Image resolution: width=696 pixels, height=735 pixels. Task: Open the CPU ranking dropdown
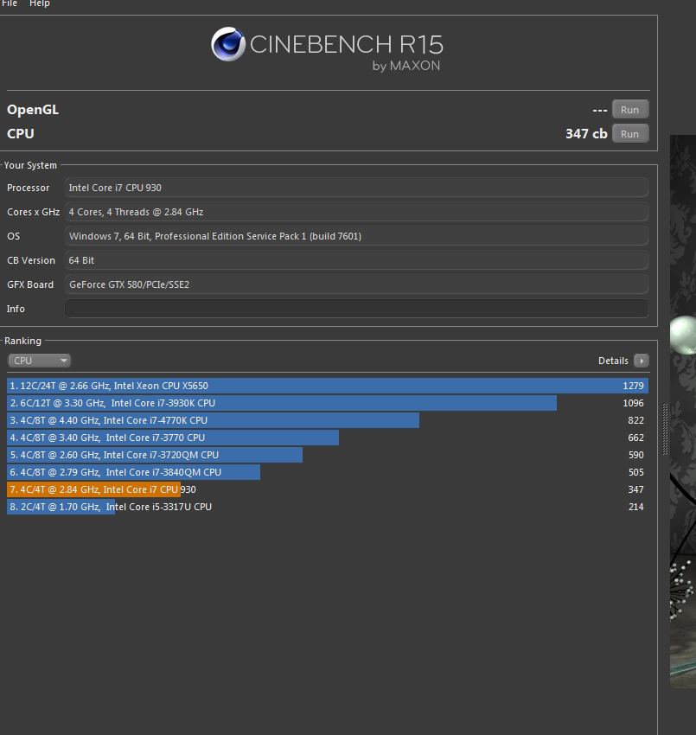[40, 361]
